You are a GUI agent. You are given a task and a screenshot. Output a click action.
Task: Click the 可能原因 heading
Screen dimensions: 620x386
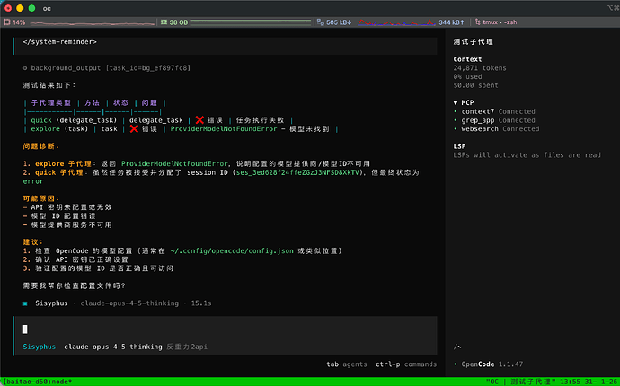pyautogui.click(x=40, y=198)
